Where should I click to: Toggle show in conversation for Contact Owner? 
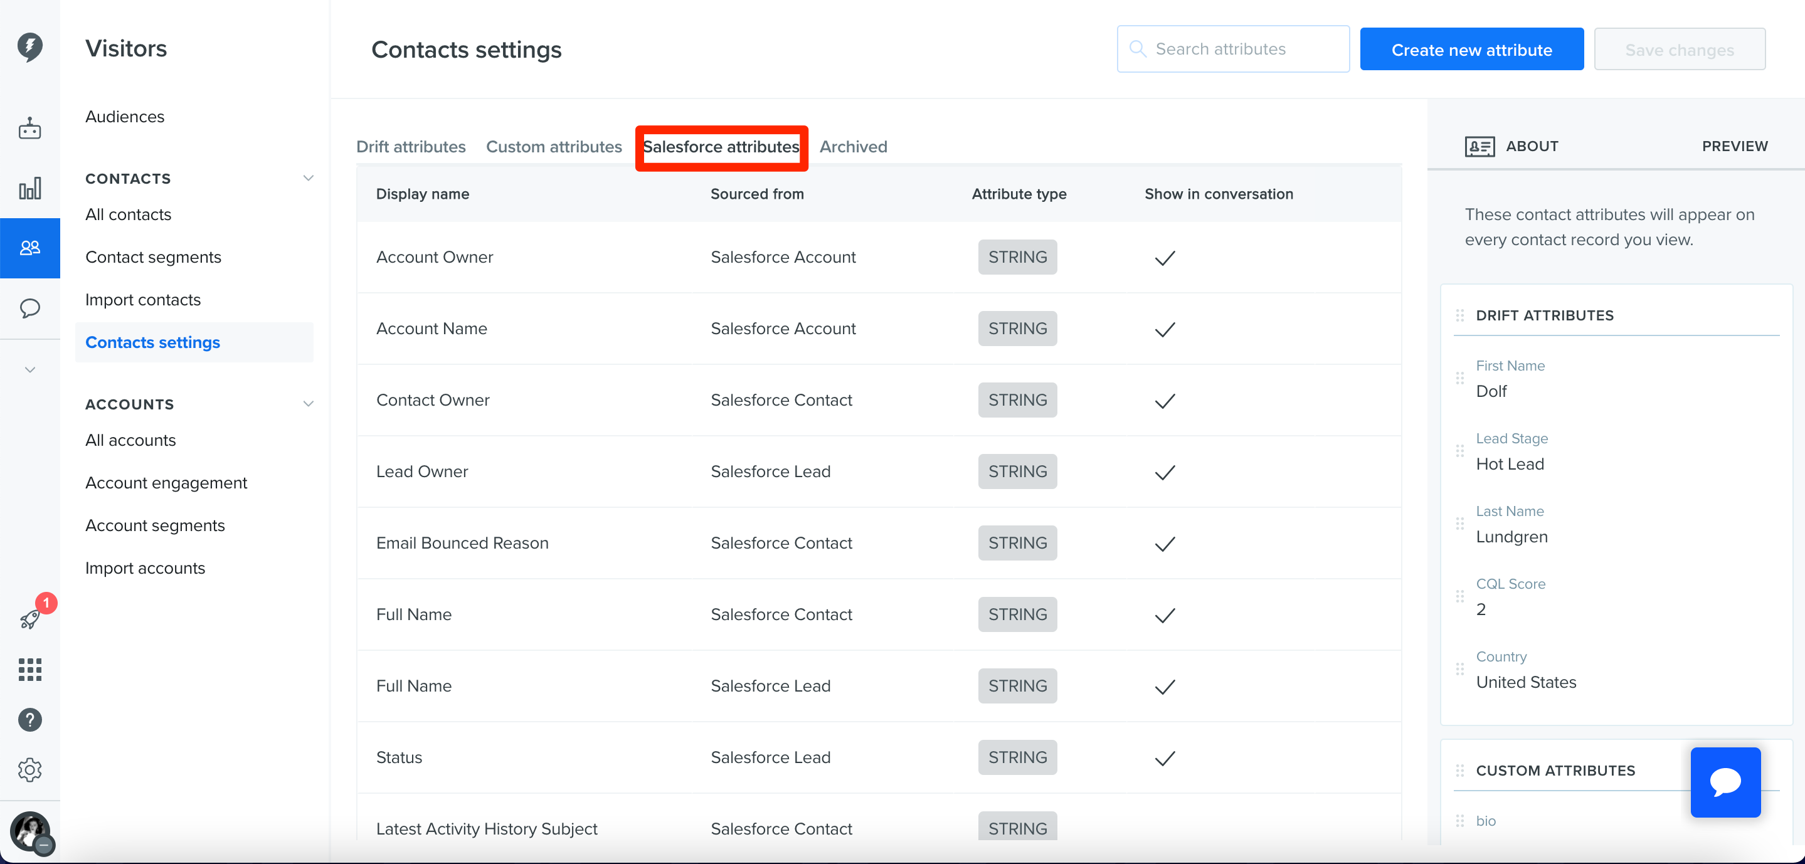click(x=1165, y=401)
